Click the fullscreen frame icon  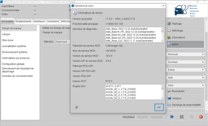coord(181,117)
